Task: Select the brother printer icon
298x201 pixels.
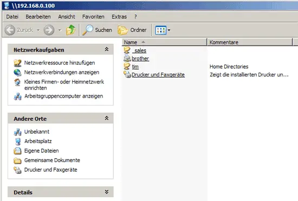Action: (x=127, y=58)
